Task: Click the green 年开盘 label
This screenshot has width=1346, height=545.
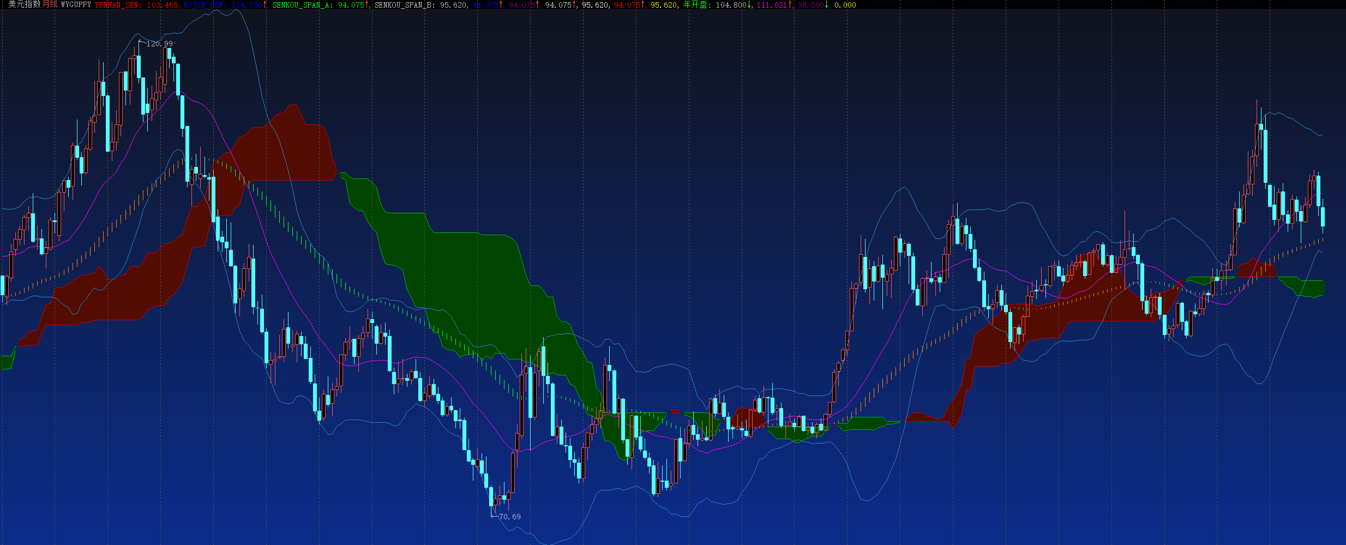Action: coord(697,5)
